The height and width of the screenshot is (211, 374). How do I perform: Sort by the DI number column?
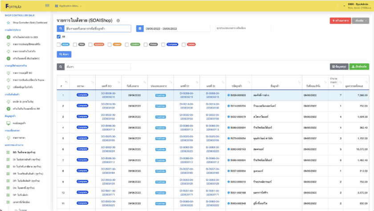coord(187,82)
